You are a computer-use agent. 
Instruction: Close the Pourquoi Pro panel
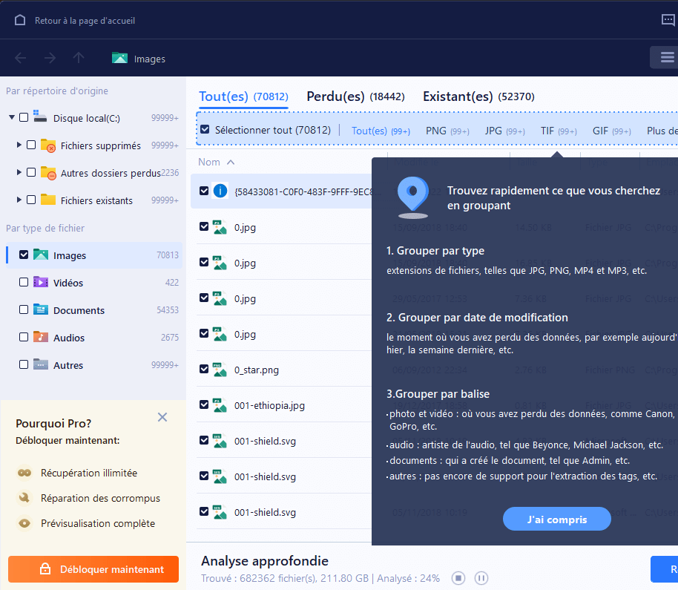[x=162, y=417]
